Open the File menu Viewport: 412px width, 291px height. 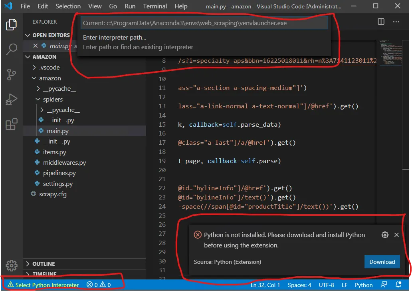25,6
